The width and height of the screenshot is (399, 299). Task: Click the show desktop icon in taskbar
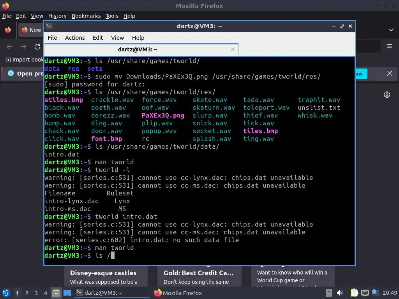67,293
